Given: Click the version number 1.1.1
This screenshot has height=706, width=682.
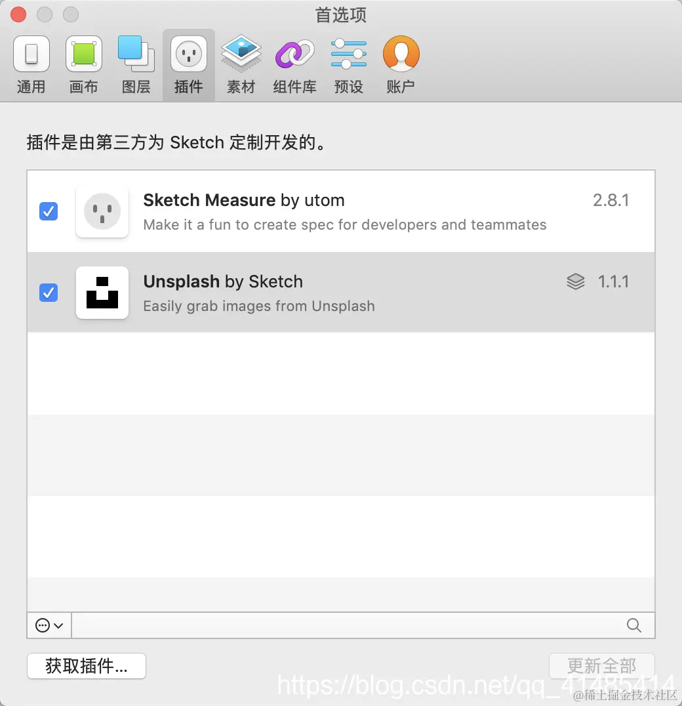Looking at the screenshot, I should click(613, 282).
